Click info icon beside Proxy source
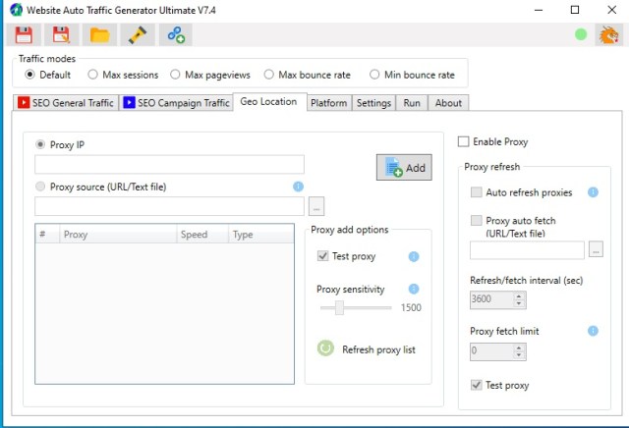The width and height of the screenshot is (629, 428). [x=298, y=187]
